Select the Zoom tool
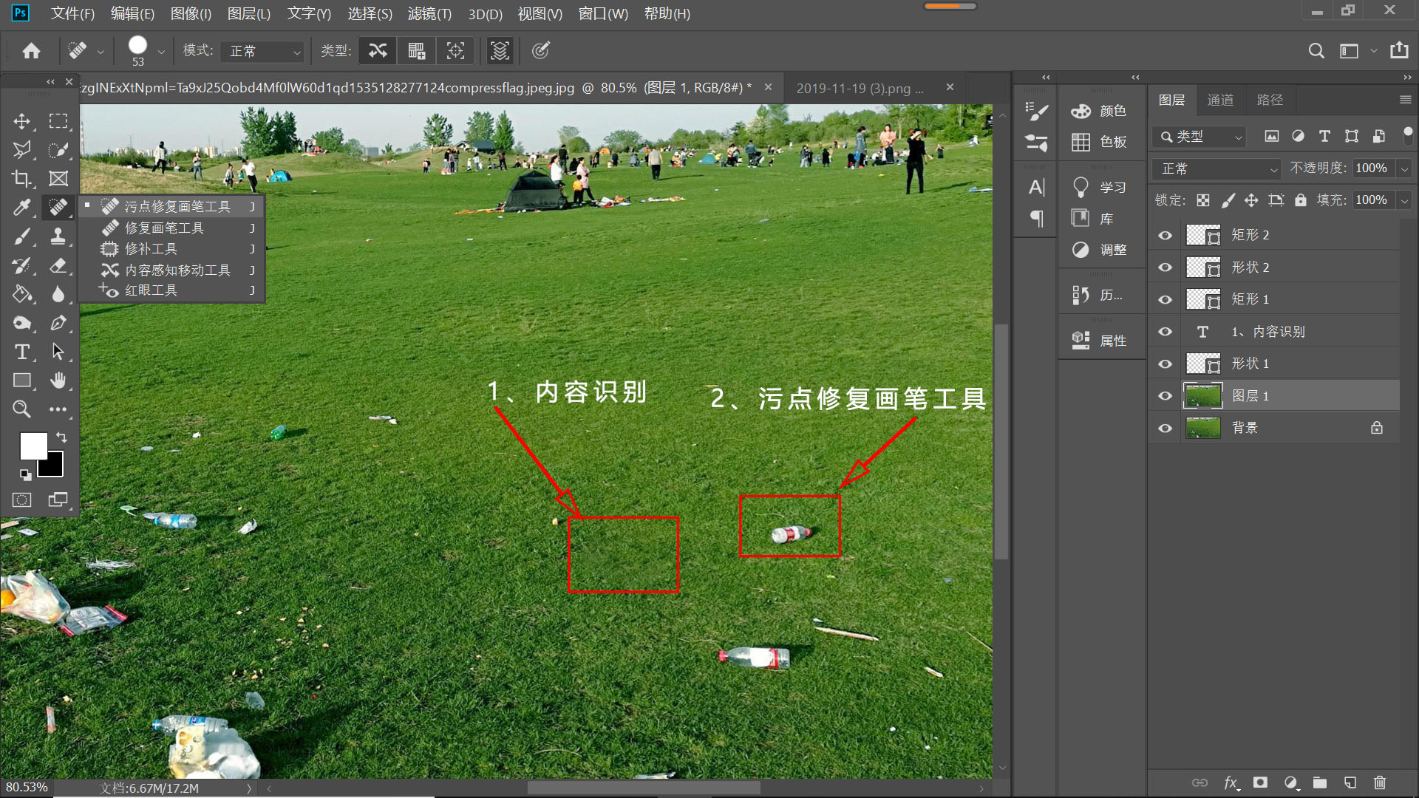This screenshot has height=798, width=1419. 21,409
